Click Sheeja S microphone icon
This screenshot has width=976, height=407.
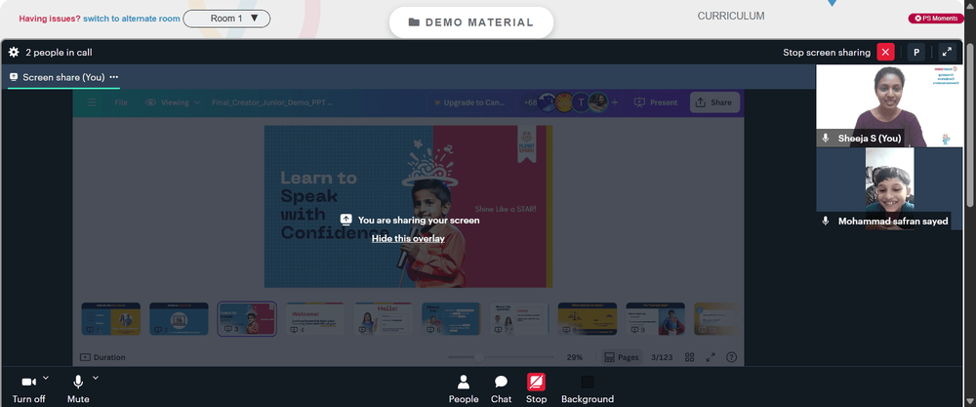[x=826, y=139]
